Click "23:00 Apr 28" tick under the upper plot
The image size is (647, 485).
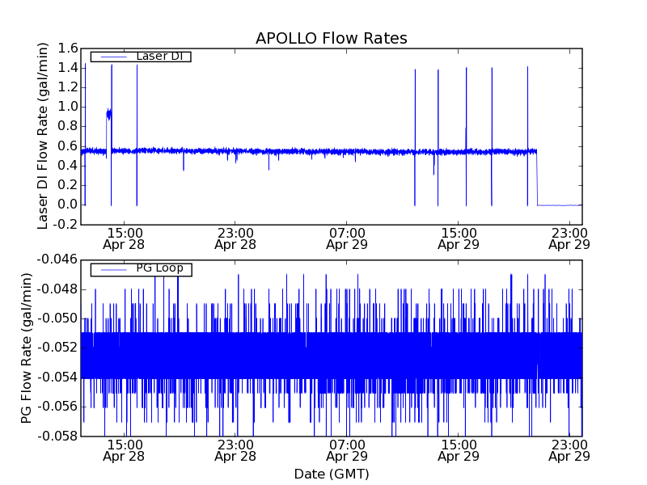[x=235, y=238]
